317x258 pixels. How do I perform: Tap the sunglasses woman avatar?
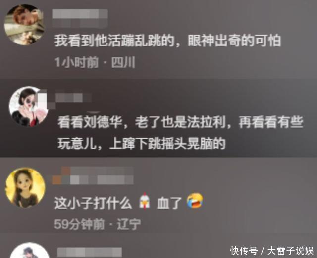tap(28, 107)
